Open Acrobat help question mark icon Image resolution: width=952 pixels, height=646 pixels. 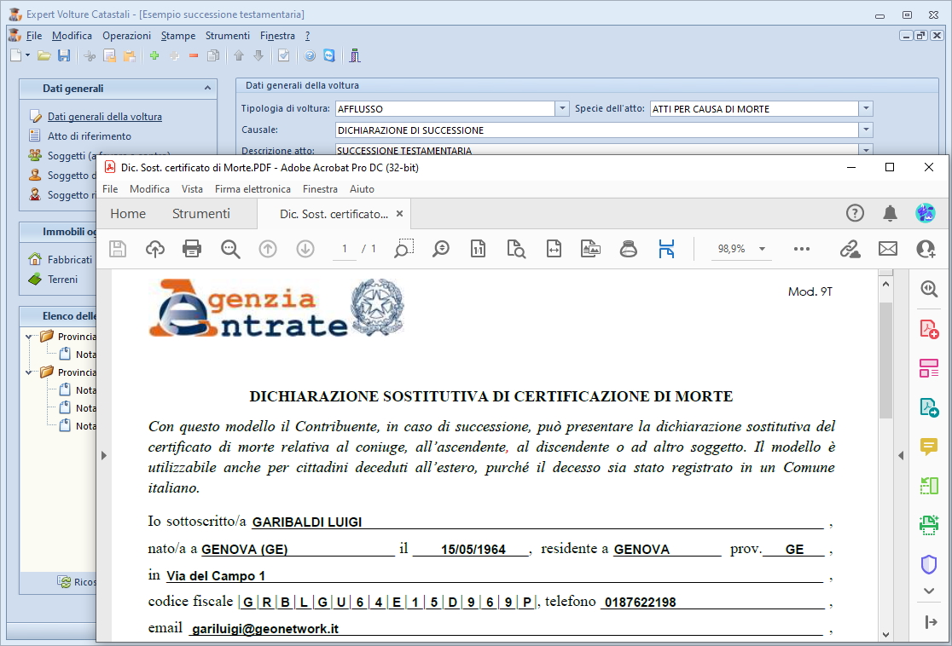855,213
